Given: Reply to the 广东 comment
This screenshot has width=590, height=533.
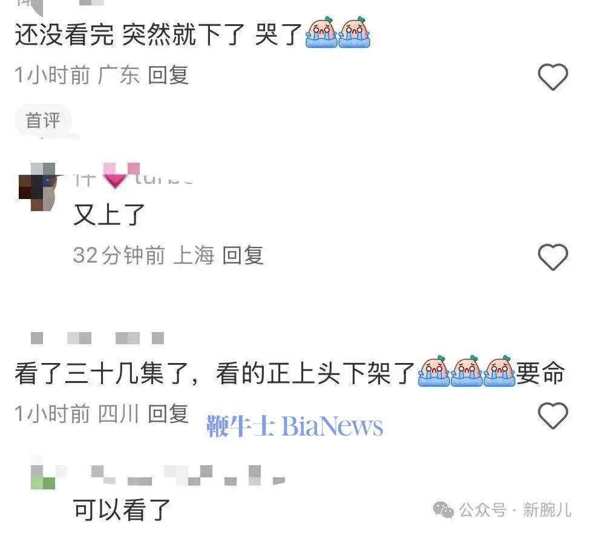Looking at the screenshot, I should 168,75.
